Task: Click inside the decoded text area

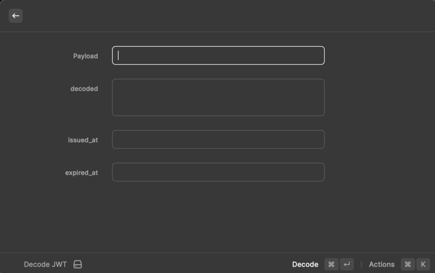Action: click(218, 97)
